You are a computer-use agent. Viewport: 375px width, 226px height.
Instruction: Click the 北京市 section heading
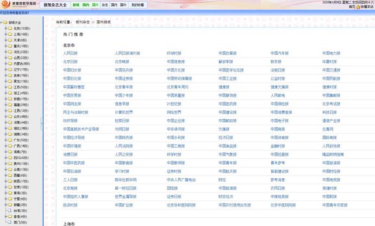pyautogui.click(x=69, y=45)
